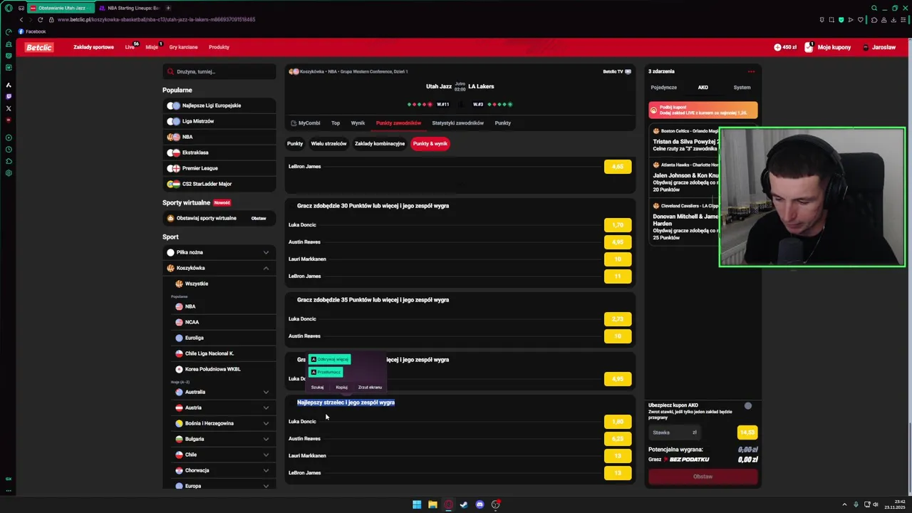Open Twitch in the Opera sidebar
The image size is (912, 513).
click(x=9, y=96)
